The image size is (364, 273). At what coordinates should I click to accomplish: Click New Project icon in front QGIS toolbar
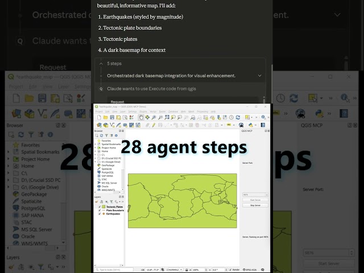99,118
